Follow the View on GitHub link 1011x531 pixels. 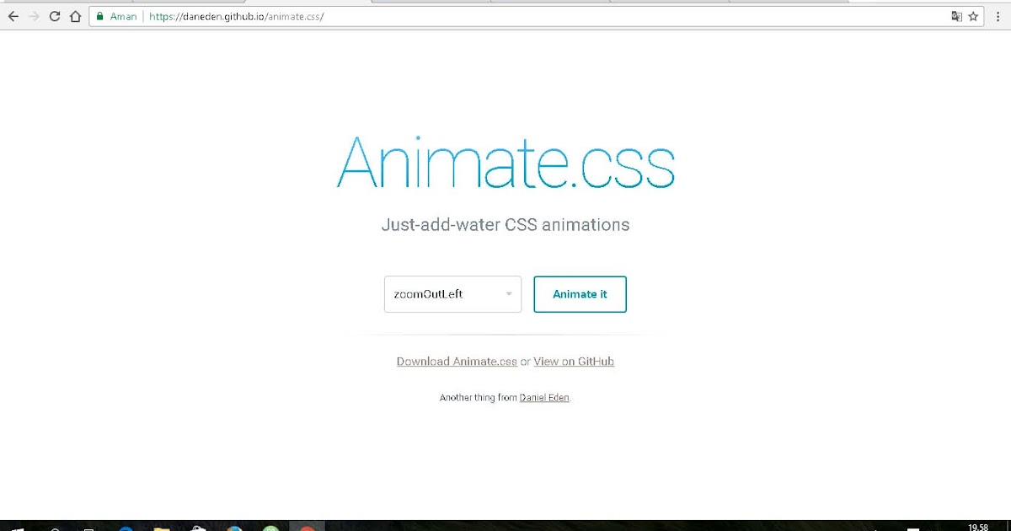tap(574, 361)
